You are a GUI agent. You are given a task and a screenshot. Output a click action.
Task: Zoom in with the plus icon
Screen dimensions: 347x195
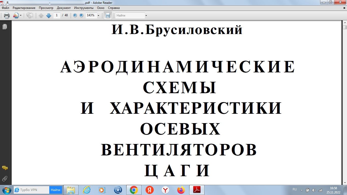(x=81, y=15)
